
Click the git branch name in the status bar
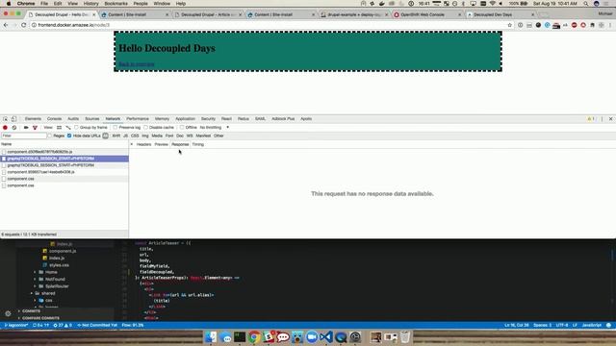pyautogui.click(x=15, y=325)
